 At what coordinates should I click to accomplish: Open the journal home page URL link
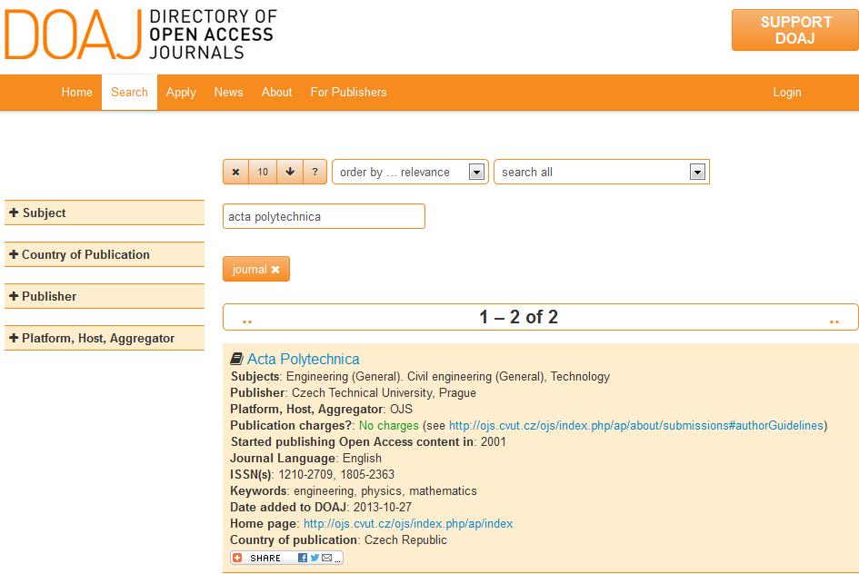point(408,523)
